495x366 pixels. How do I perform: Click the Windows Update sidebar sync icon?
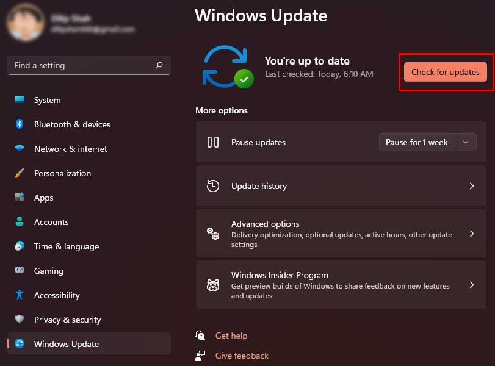click(x=20, y=343)
